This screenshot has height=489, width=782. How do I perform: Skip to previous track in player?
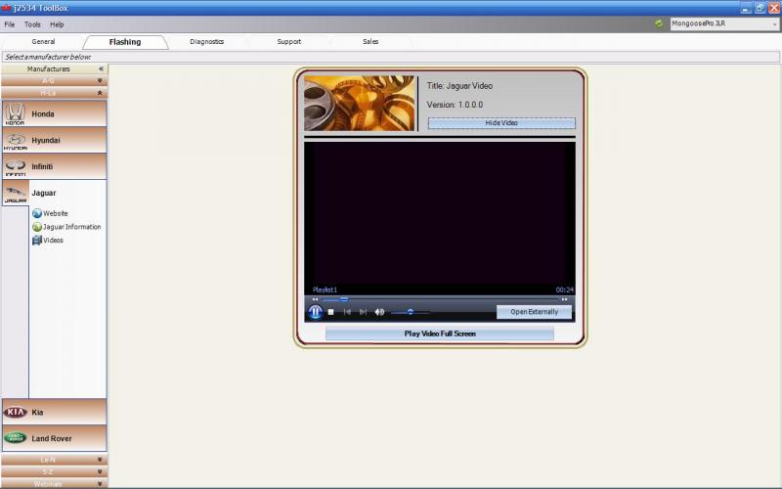(x=347, y=312)
